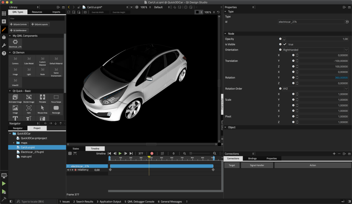352x204 pixels.
Task: Switch to Debug mode via bug icon
Action: (x=4, y=38)
